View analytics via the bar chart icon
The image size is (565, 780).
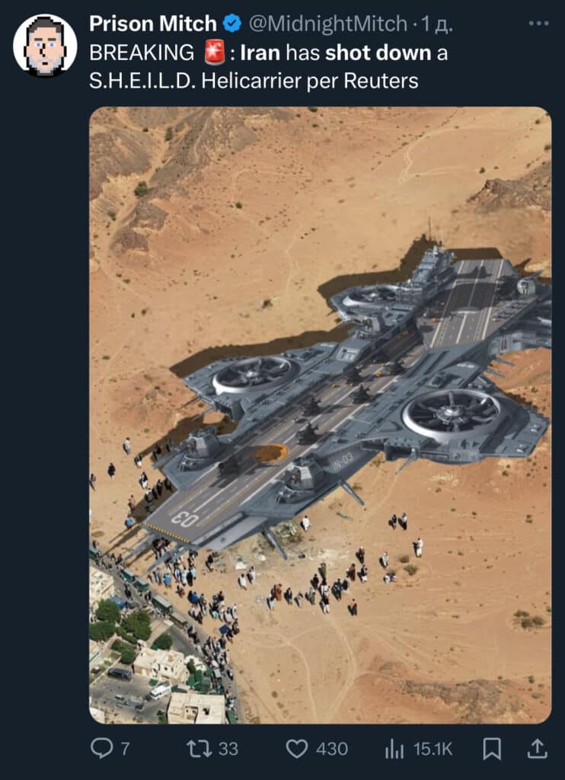(x=394, y=749)
